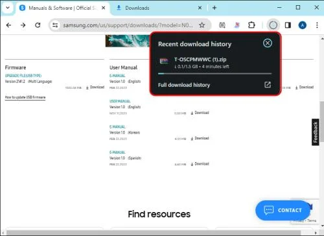Click the banner image thumbnail at top

pos(128,41)
